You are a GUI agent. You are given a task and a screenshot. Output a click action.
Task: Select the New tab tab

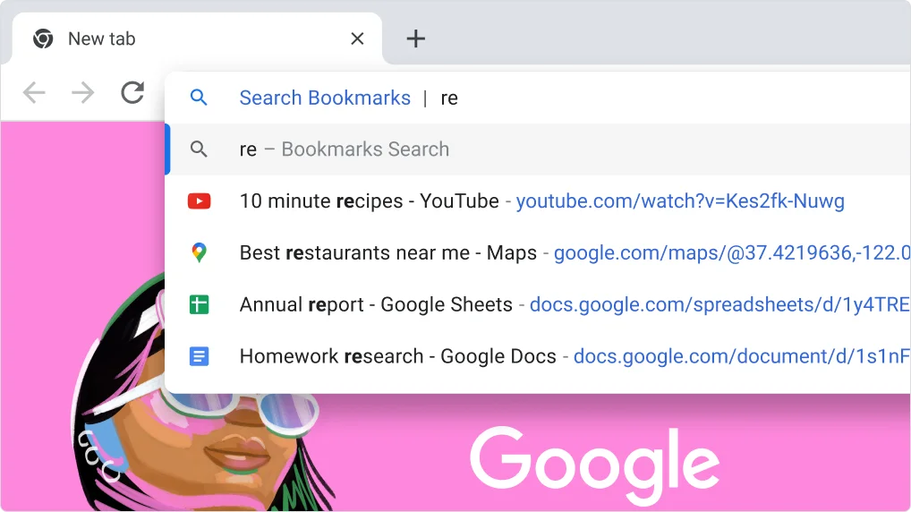click(x=197, y=38)
